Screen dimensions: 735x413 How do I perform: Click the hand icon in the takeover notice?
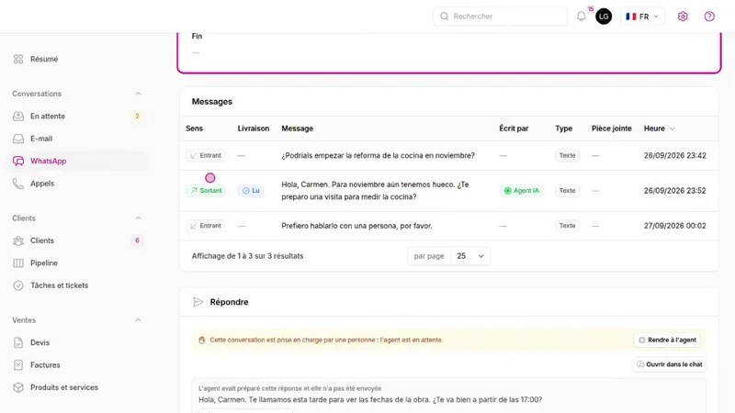coord(202,340)
